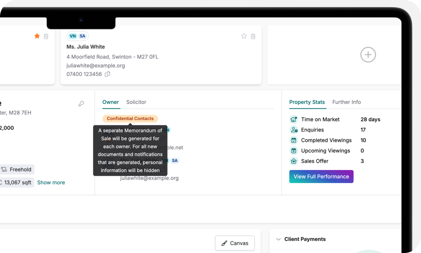Click the Enquiries person icon
The image size is (421, 253).
pos(293,130)
